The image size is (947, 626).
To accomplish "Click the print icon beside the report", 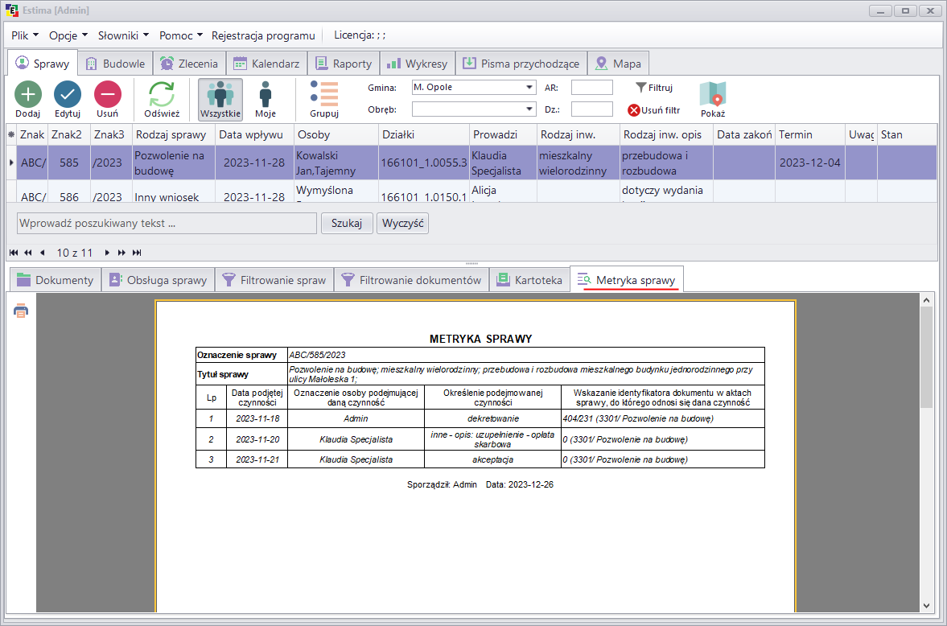I will click(21, 311).
